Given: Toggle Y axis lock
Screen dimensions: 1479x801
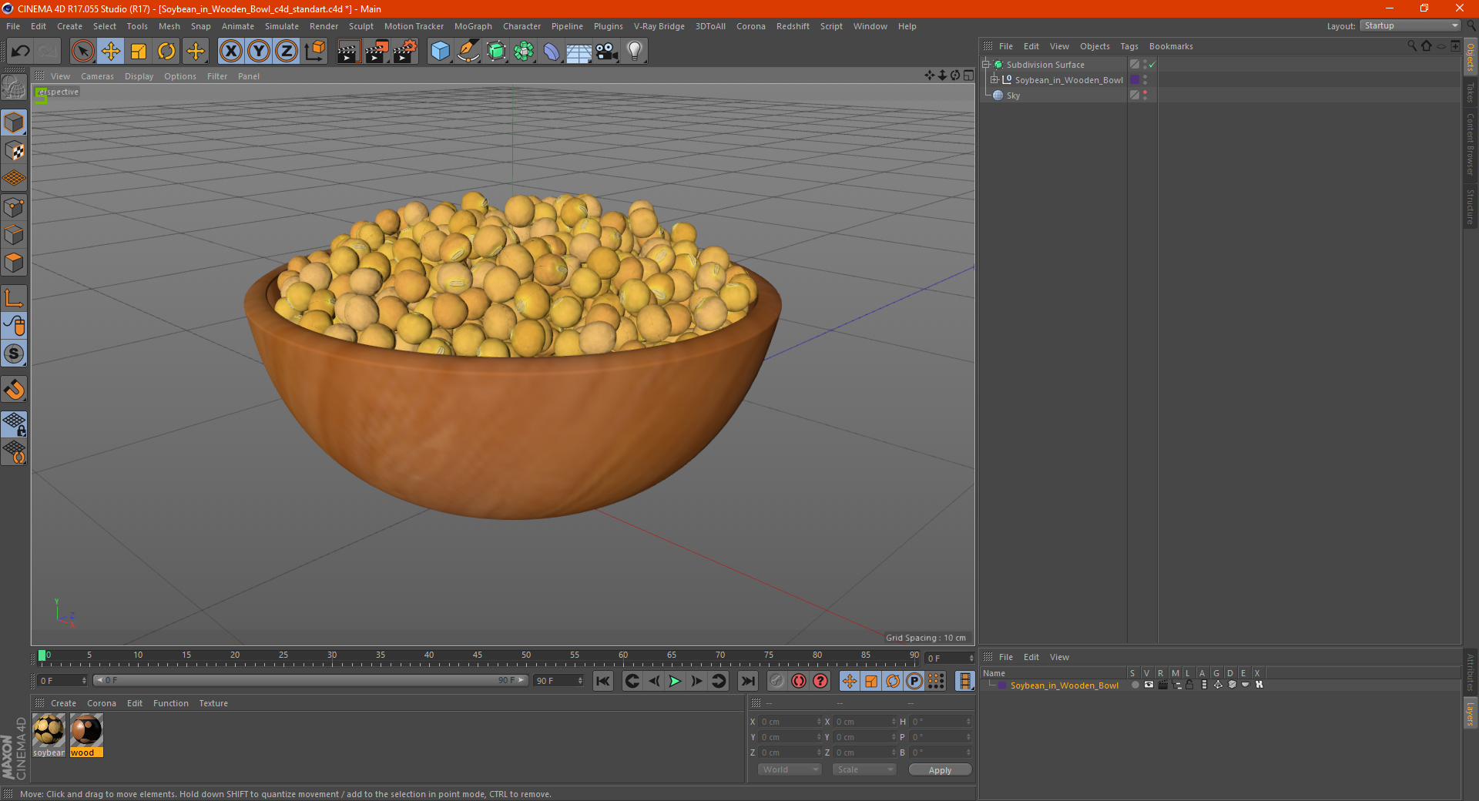Looking at the screenshot, I should (x=259, y=52).
